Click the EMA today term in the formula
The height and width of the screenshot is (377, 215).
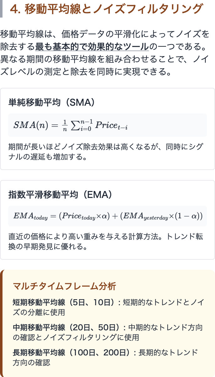point(30,216)
